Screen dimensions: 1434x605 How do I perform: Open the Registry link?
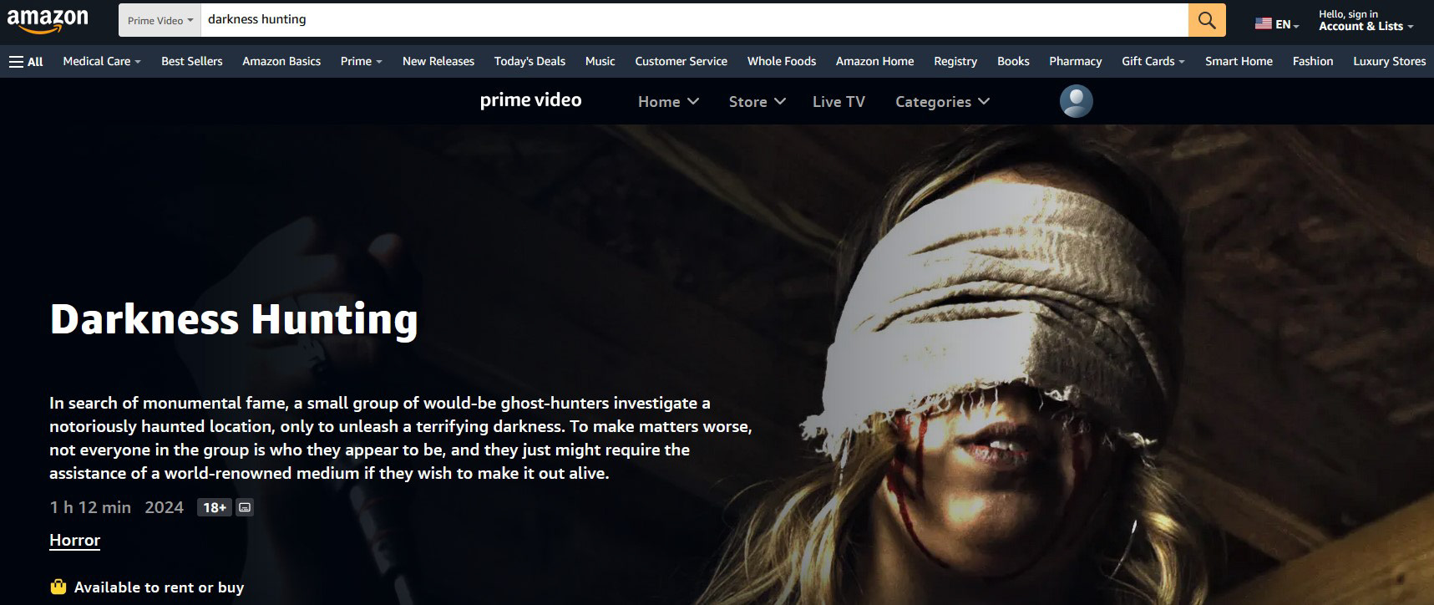[955, 61]
